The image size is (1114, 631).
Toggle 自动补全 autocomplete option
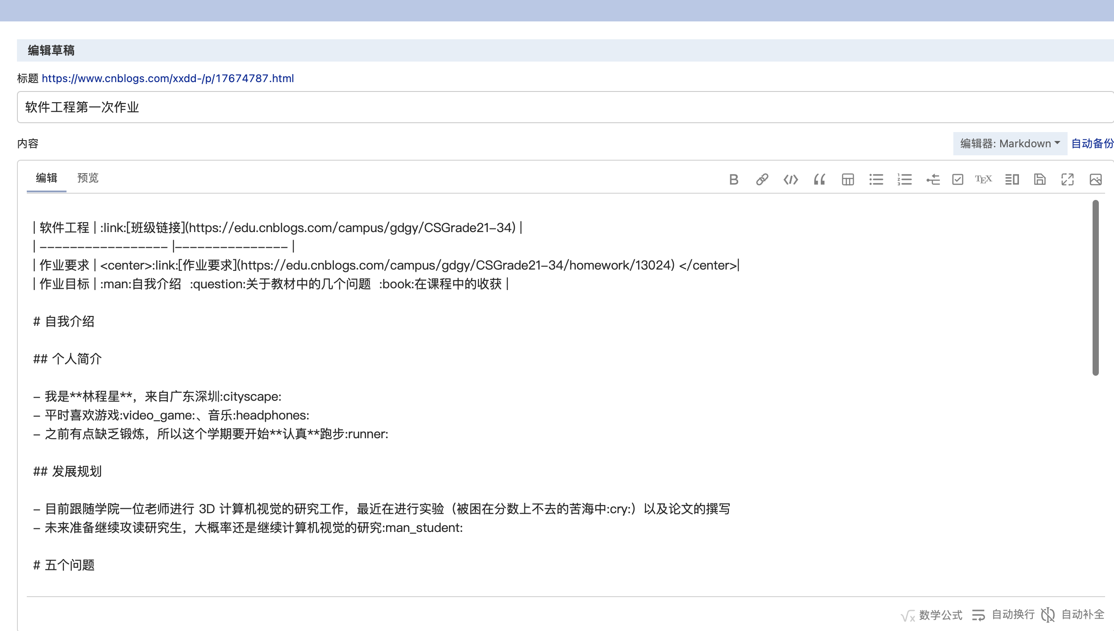[x=1073, y=615]
